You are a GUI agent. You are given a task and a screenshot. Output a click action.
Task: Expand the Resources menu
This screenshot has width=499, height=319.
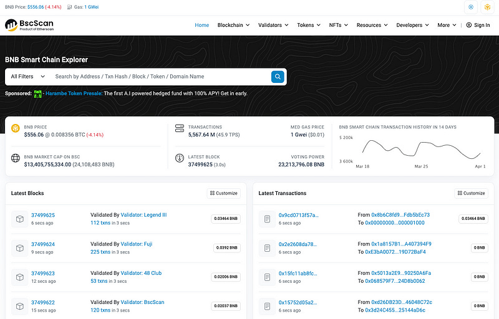click(372, 25)
